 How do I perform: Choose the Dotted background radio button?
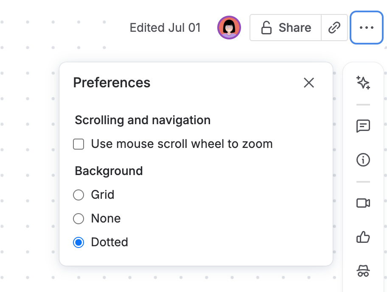(x=79, y=242)
